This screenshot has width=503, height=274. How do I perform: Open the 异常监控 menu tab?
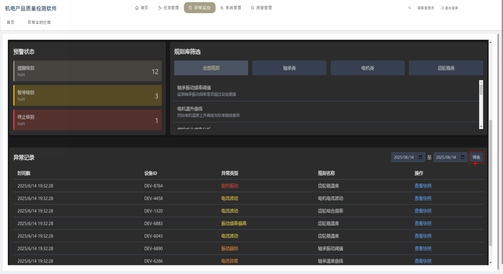200,8
